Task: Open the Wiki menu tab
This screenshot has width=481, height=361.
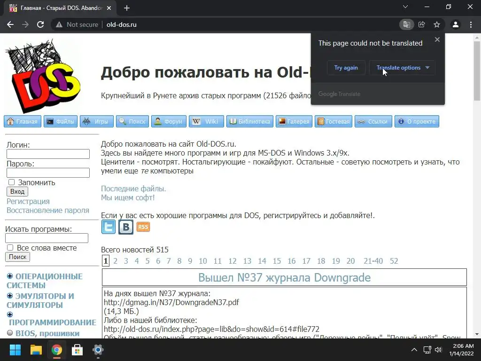Action: pyautogui.click(x=207, y=121)
